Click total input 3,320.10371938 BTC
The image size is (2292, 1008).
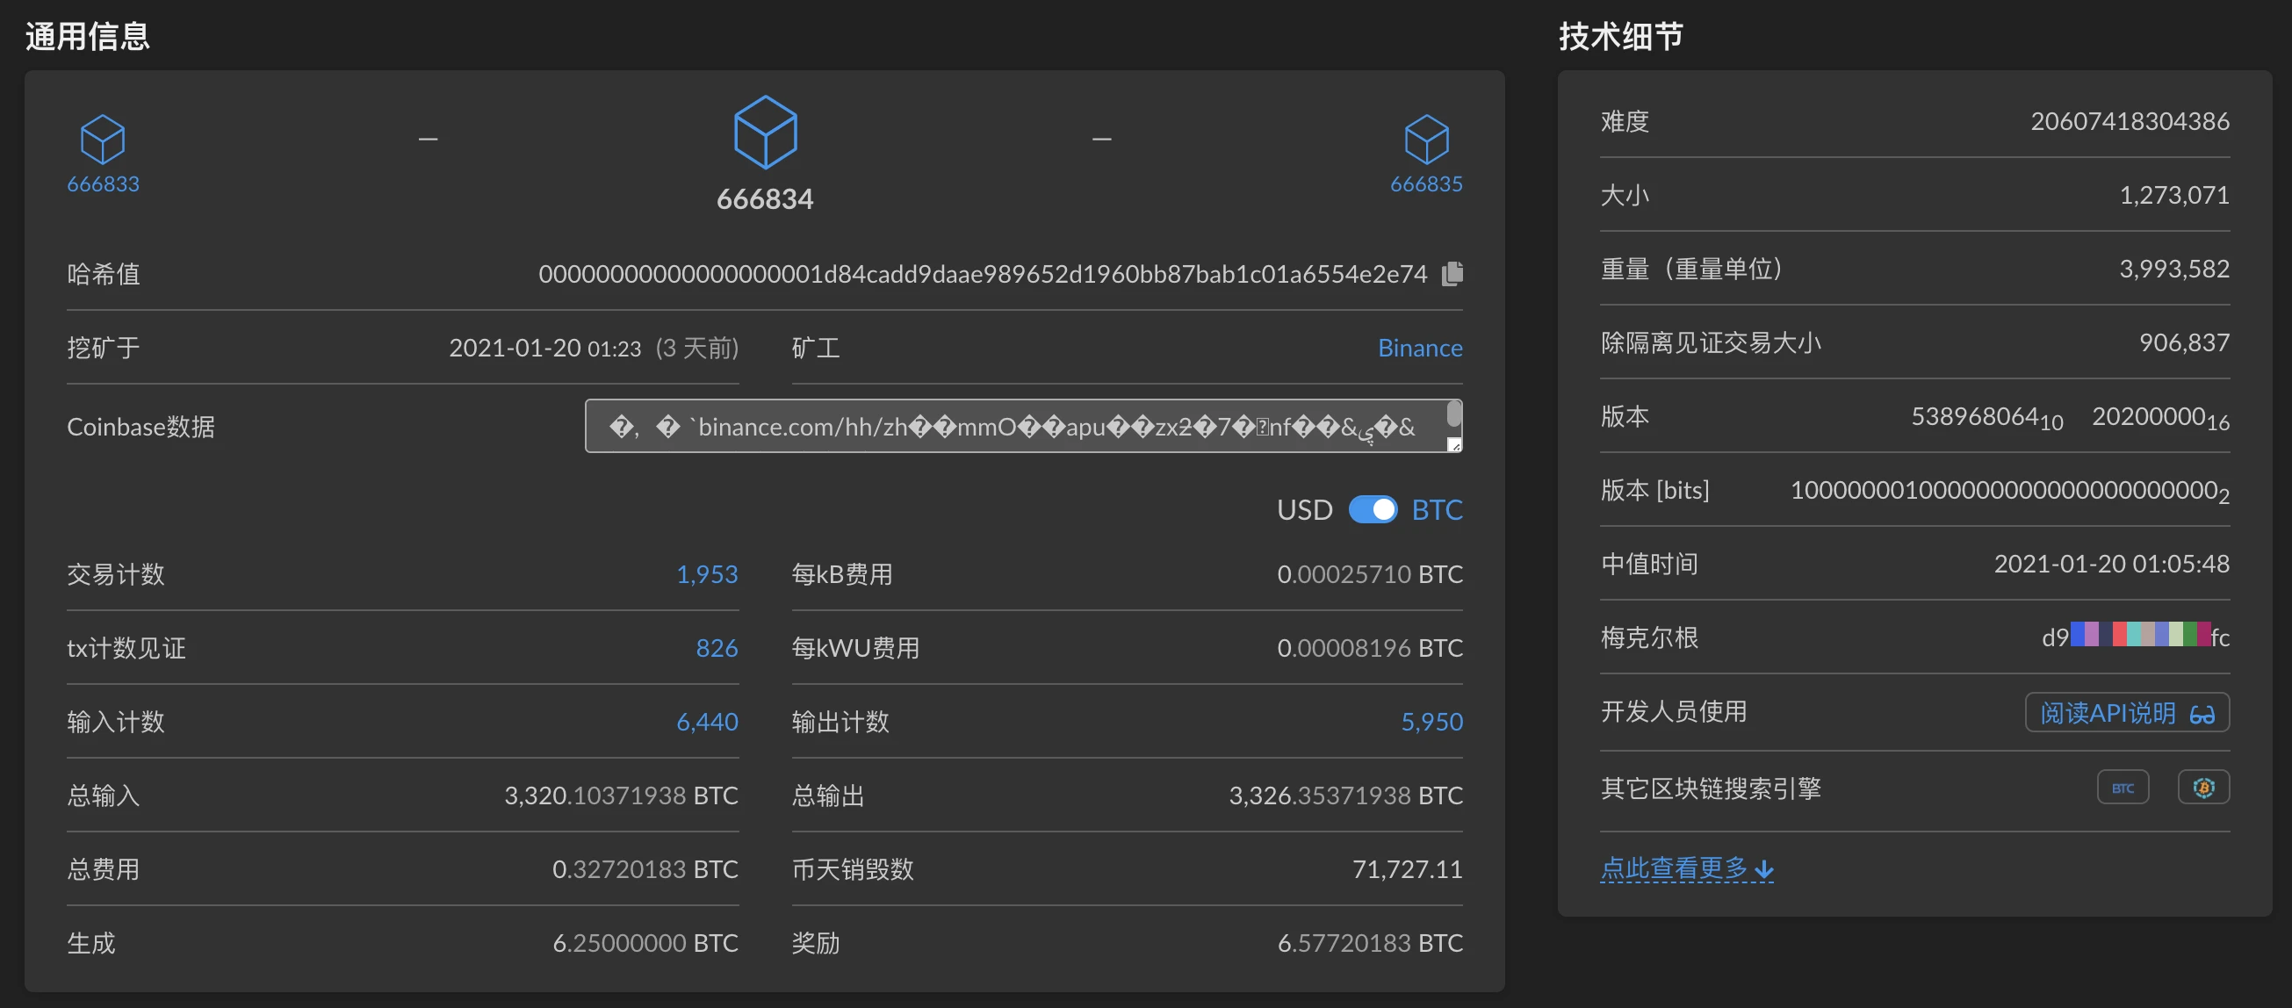click(x=621, y=796)
